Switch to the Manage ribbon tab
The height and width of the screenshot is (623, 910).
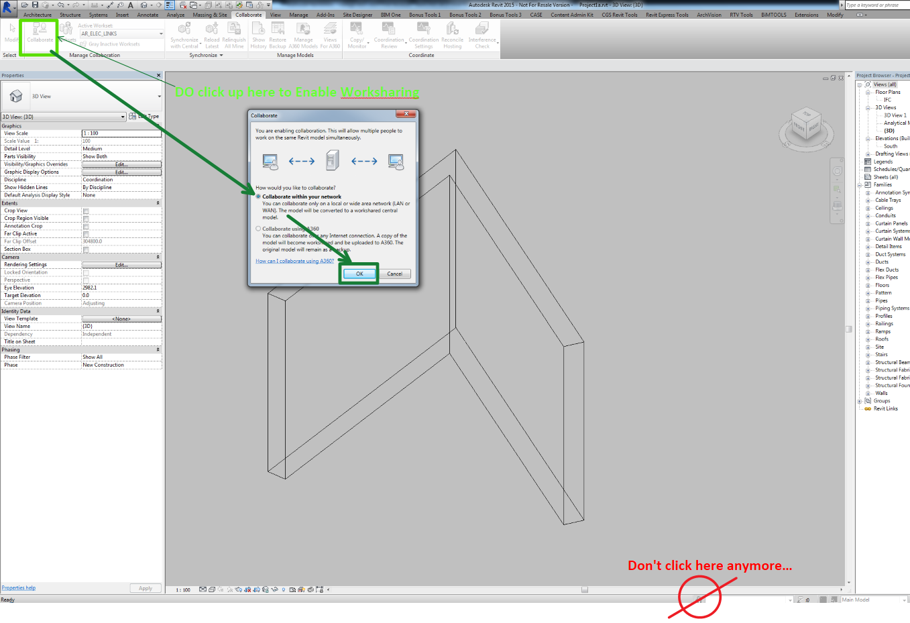(x=299, y=15)
